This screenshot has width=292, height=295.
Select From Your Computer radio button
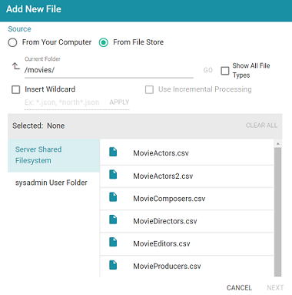12,42
